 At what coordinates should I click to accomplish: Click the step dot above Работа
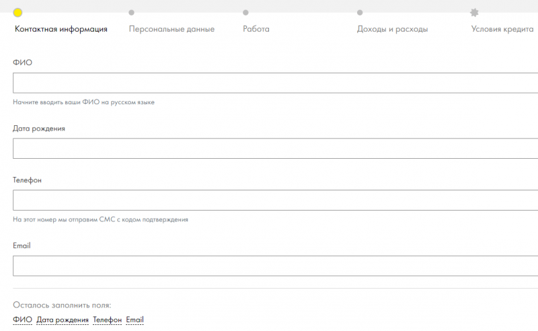tap(245, 13)
